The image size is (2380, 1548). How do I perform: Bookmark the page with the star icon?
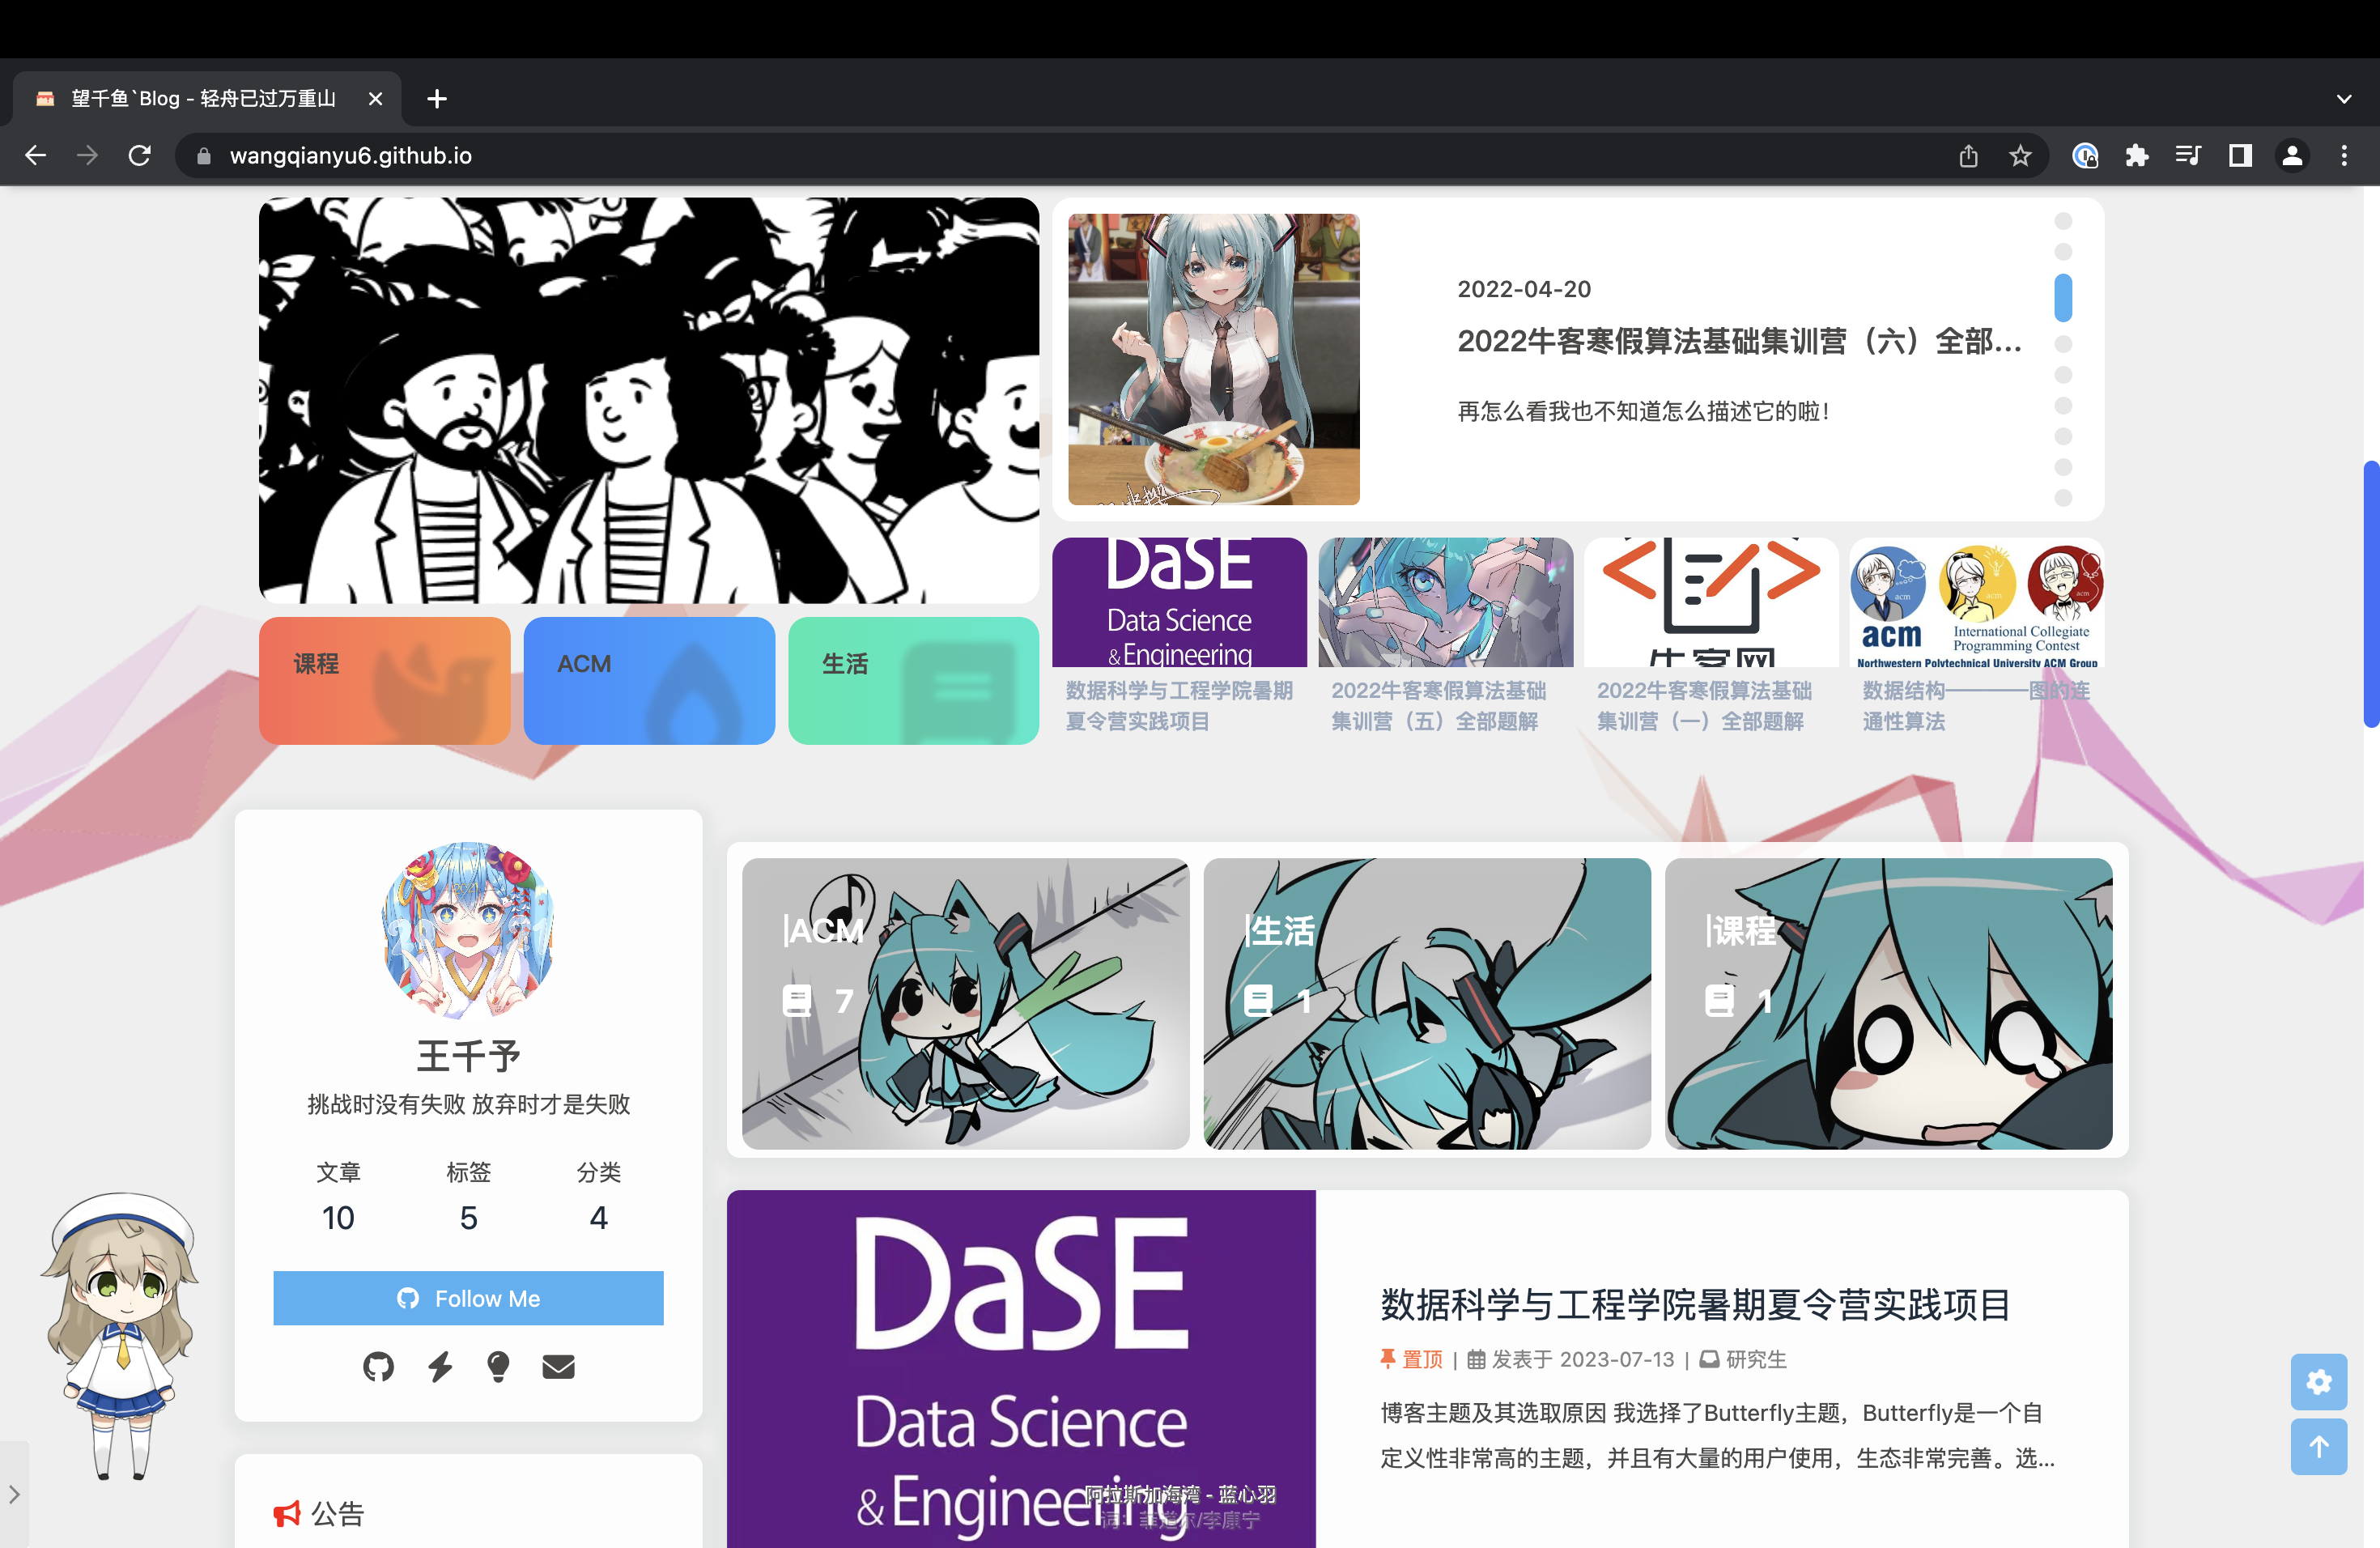[2020, 155]
